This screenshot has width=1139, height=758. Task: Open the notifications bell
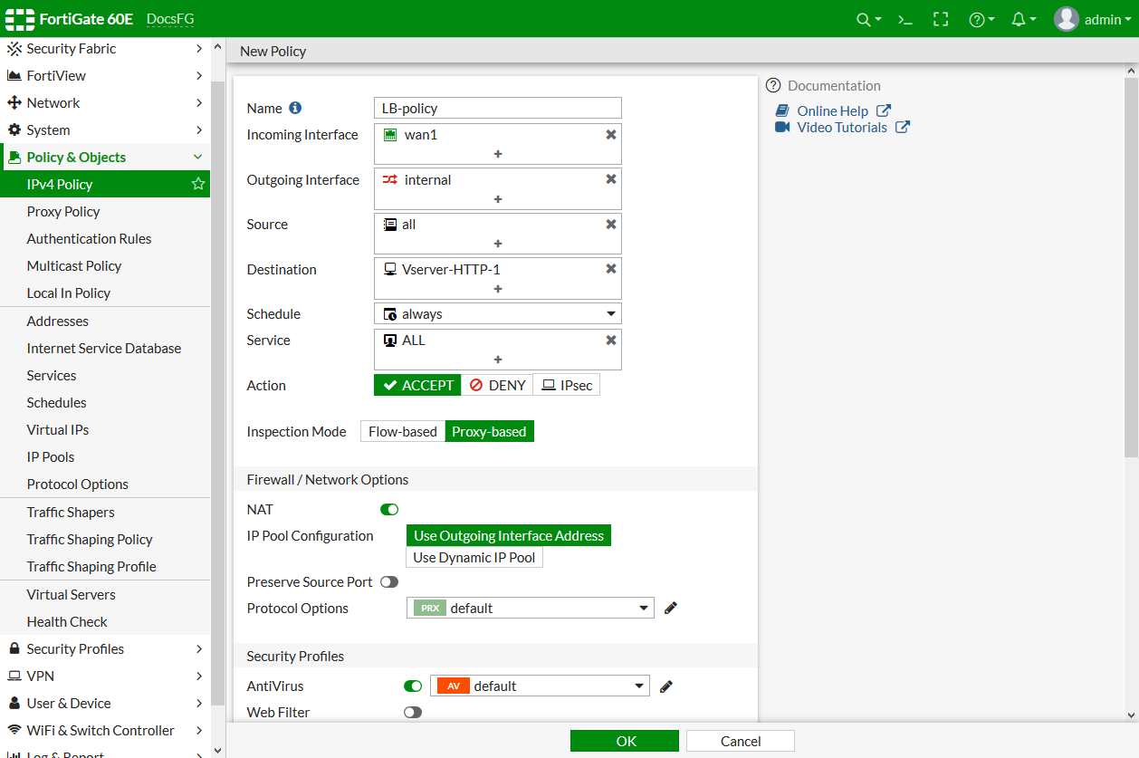tap(1019, 18)
